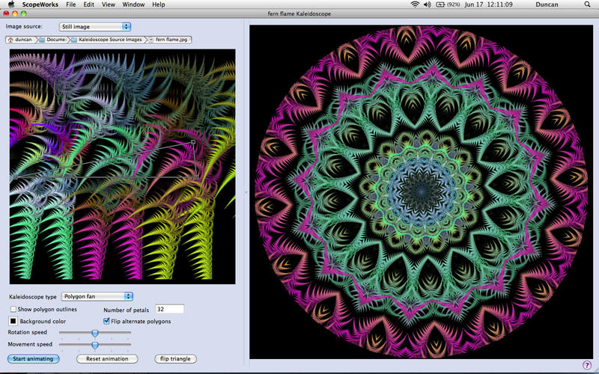Click the Wi-Fi status icon
Viewport: 599px width, 374px height.
(416, 4)
